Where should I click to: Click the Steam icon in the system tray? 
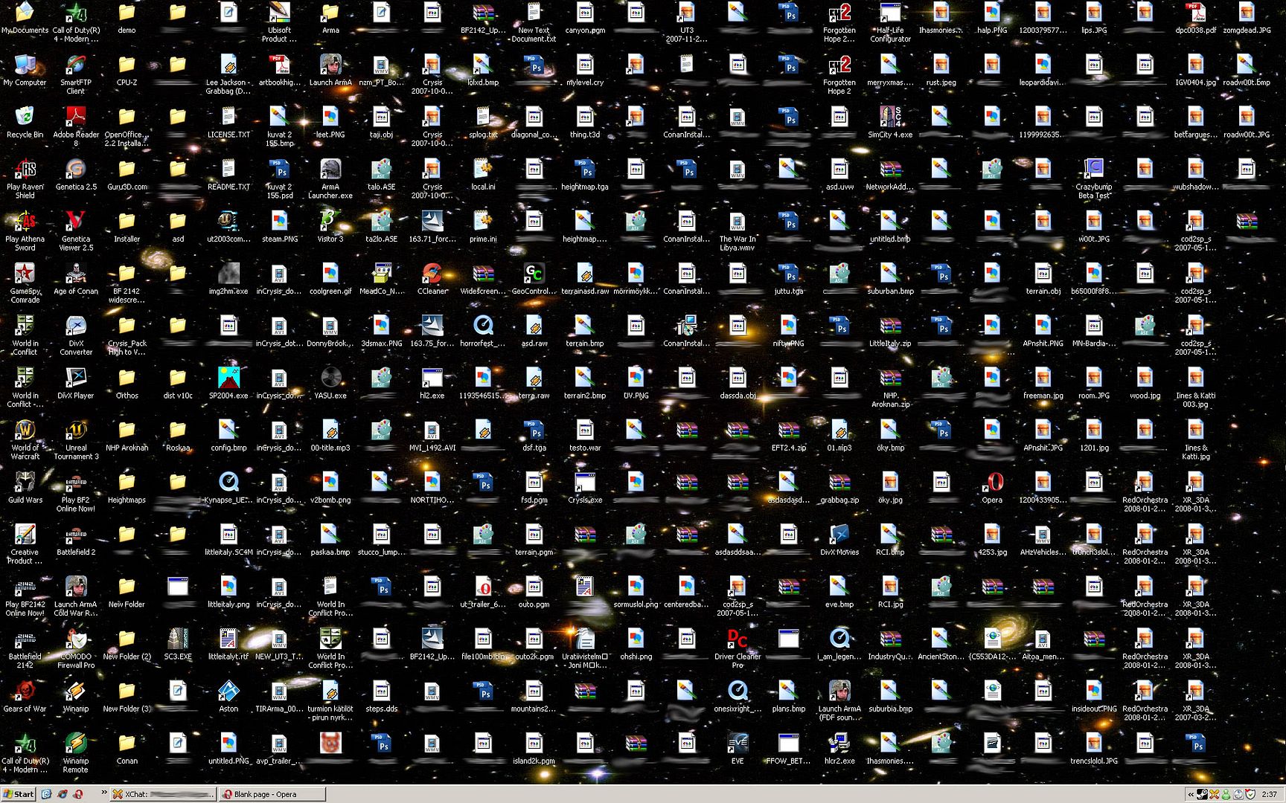point(1202,794)
